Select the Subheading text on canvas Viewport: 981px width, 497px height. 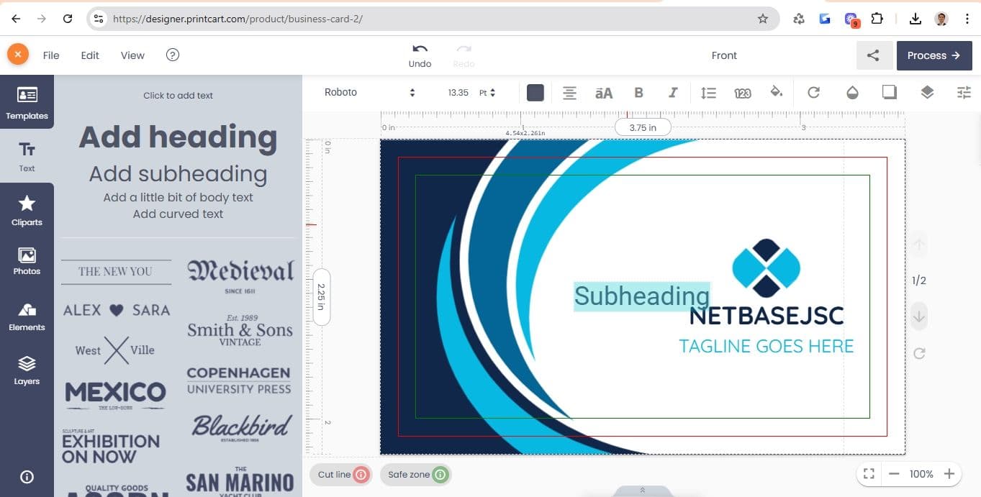click(641, 296)
